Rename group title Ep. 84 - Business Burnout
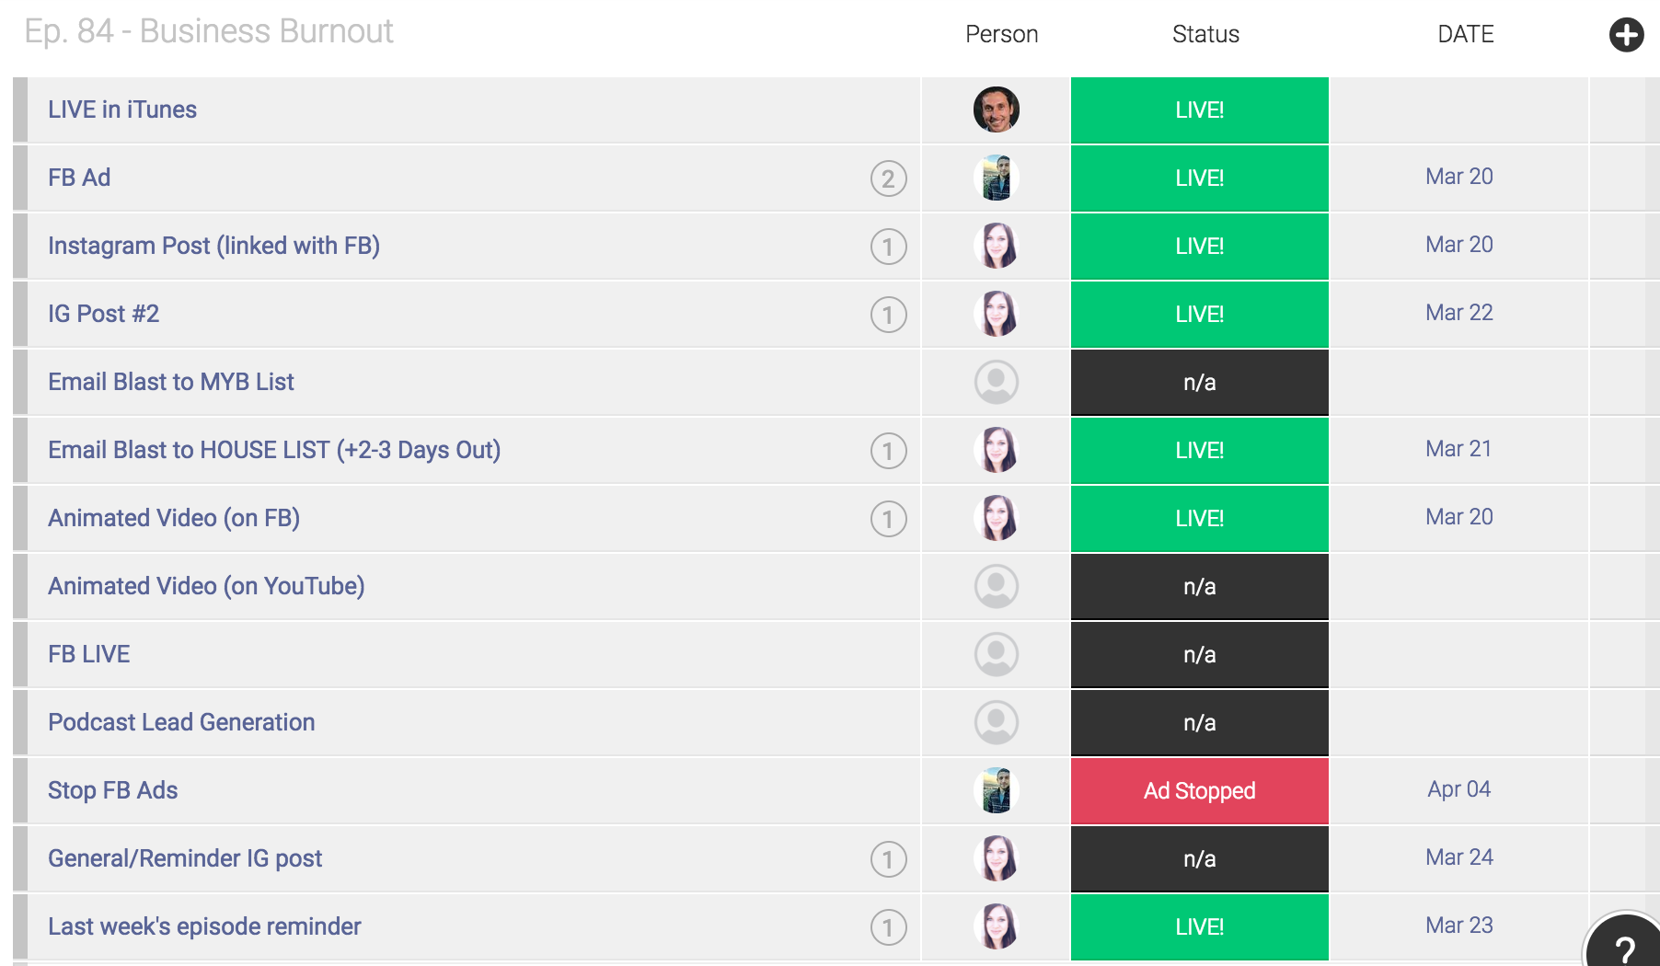 [x=209, y=31]
